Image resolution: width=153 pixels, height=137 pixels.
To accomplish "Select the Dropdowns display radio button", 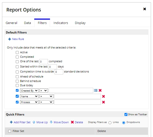I will (124, 122).
